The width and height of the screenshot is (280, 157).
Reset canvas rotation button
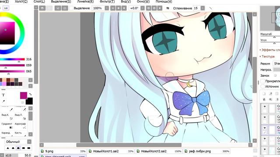(x=160, y=8)
